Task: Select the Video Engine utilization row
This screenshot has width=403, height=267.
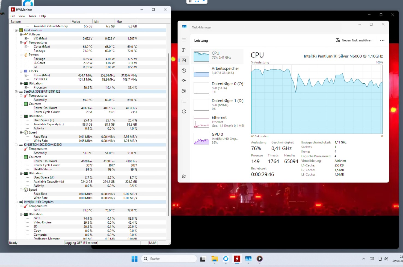Action: (87, 222)
